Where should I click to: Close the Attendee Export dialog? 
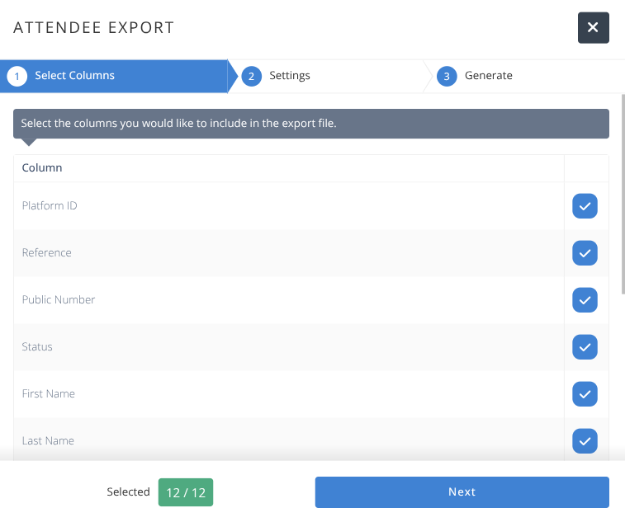click(x=593, y=27)
